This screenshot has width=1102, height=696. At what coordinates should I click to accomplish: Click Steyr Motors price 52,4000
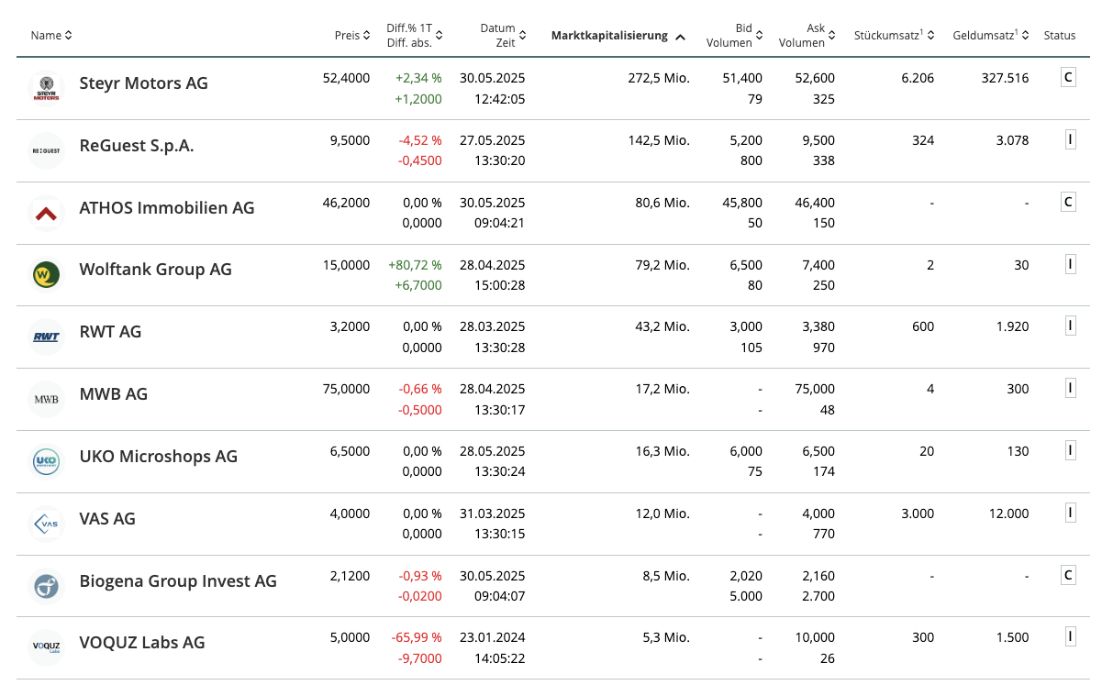(346, 78)
